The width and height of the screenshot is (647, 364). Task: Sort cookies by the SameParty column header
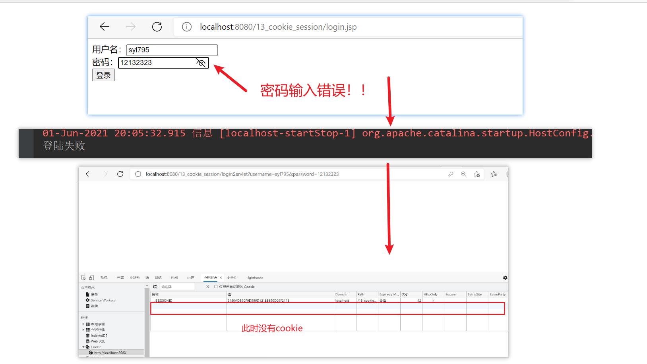coord(498,295)
